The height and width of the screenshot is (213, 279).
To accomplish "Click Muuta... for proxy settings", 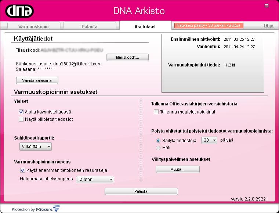I will point(178,169).
